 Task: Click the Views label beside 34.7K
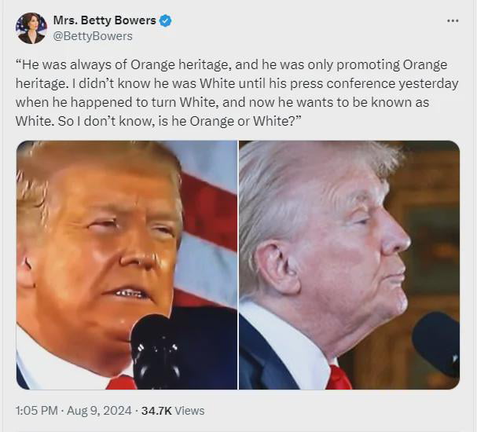pos(190,411)
